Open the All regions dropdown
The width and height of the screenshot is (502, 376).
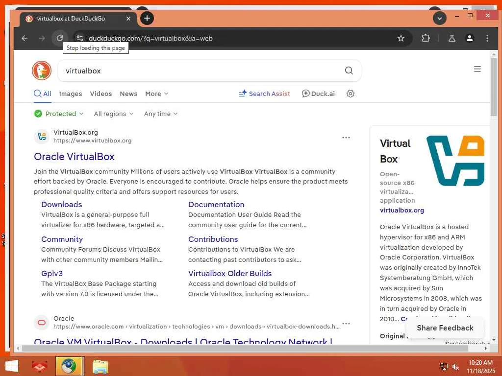pos(114,114)
